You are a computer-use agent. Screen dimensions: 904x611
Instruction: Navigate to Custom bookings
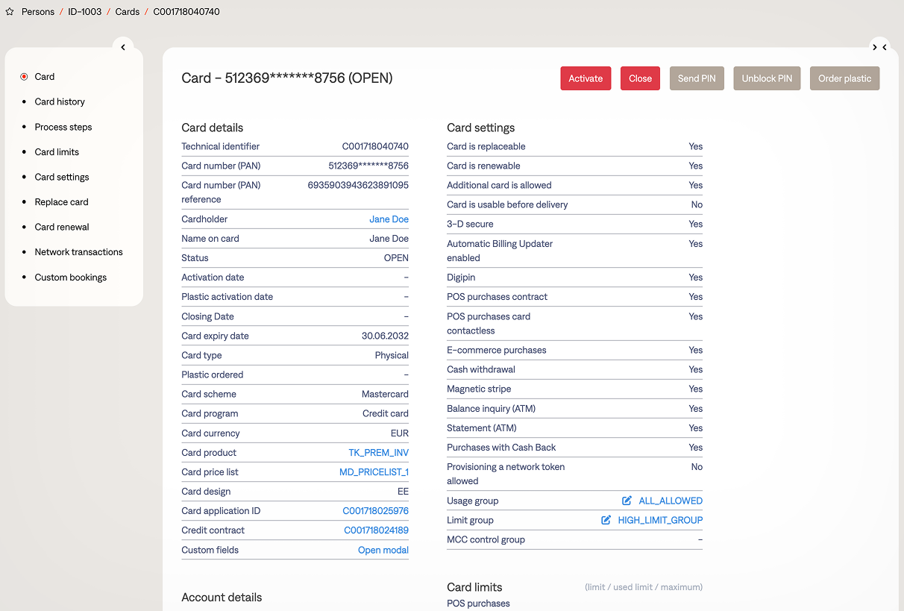[x=71, y=278]
